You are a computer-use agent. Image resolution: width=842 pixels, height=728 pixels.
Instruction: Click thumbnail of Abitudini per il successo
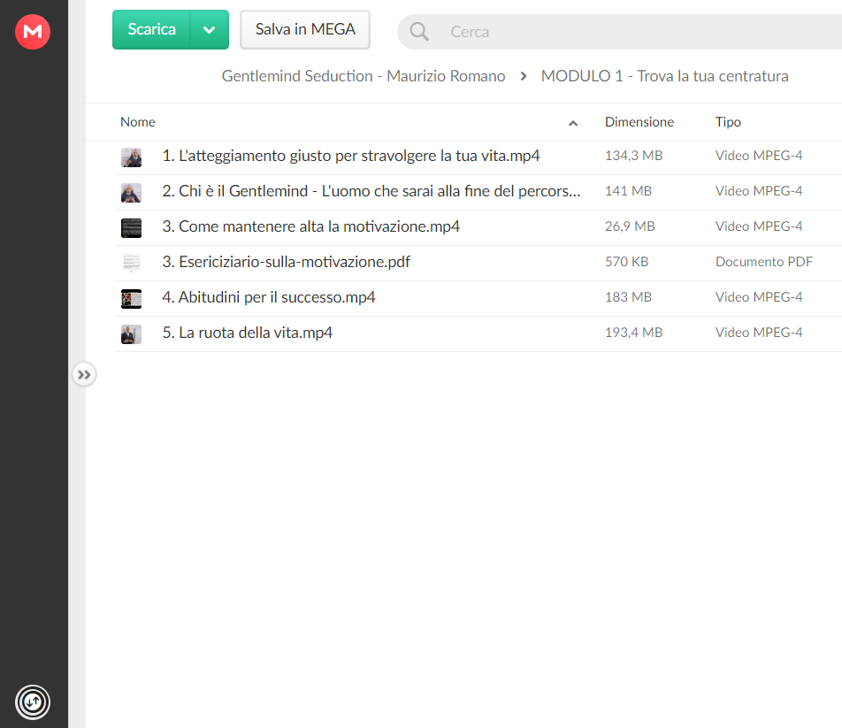tap(132, 299)
